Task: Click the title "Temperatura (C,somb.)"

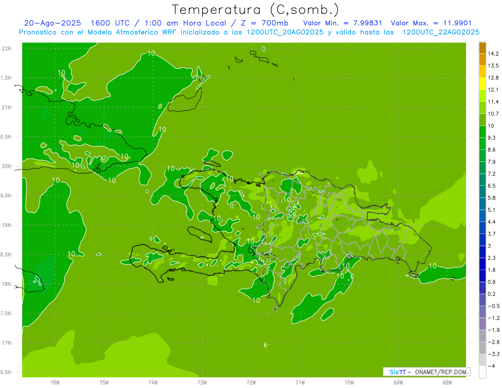Action: point(255,10)
